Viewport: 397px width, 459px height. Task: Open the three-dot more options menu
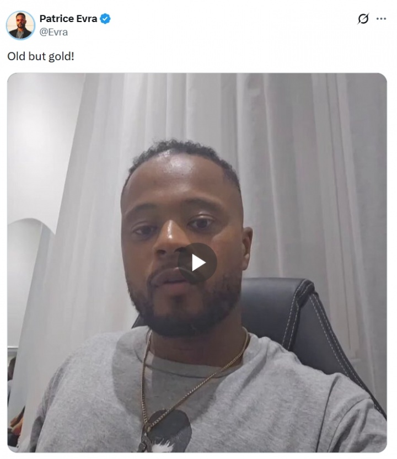tap(381, 19)
